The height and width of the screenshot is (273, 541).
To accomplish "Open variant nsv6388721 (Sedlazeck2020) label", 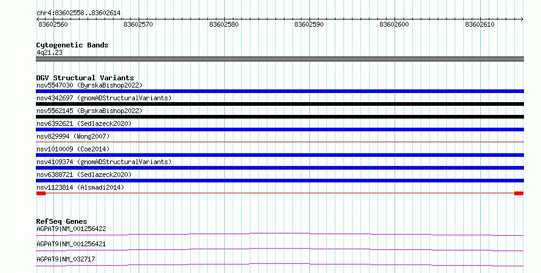I will pyautogui.click(x=84, y=175).
